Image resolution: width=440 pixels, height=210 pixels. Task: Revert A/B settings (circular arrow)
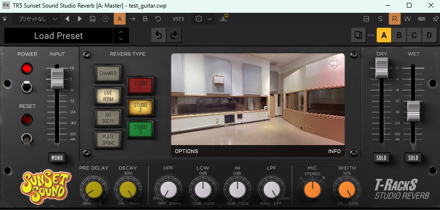[x=158, y=19]
